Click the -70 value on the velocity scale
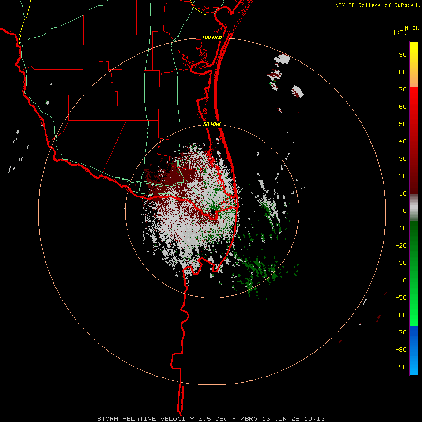This screenshot has width=422, height=422. click(401, 332)
